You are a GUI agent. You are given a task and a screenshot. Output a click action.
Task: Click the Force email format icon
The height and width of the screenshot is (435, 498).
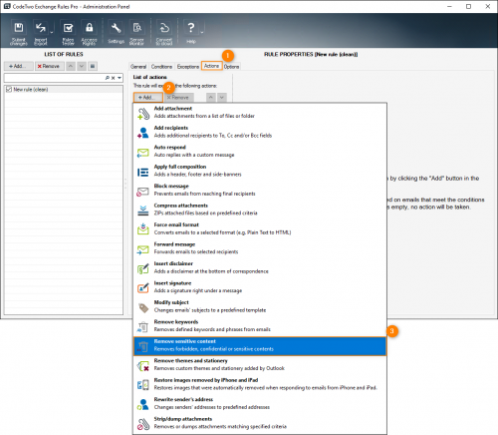tap(143, 229)
